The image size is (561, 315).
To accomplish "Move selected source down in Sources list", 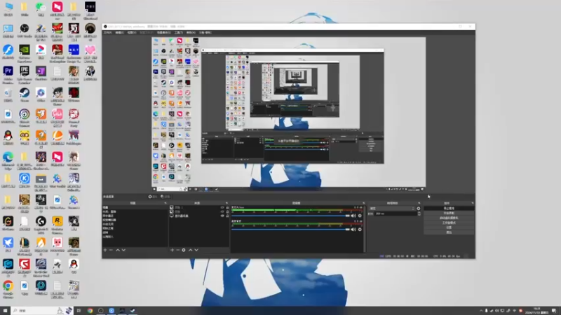I will click(x=196, y=250).
